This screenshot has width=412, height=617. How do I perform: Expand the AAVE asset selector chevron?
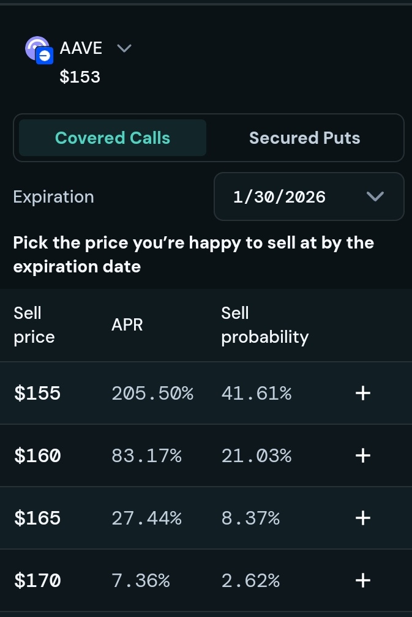tap(124, 48)
